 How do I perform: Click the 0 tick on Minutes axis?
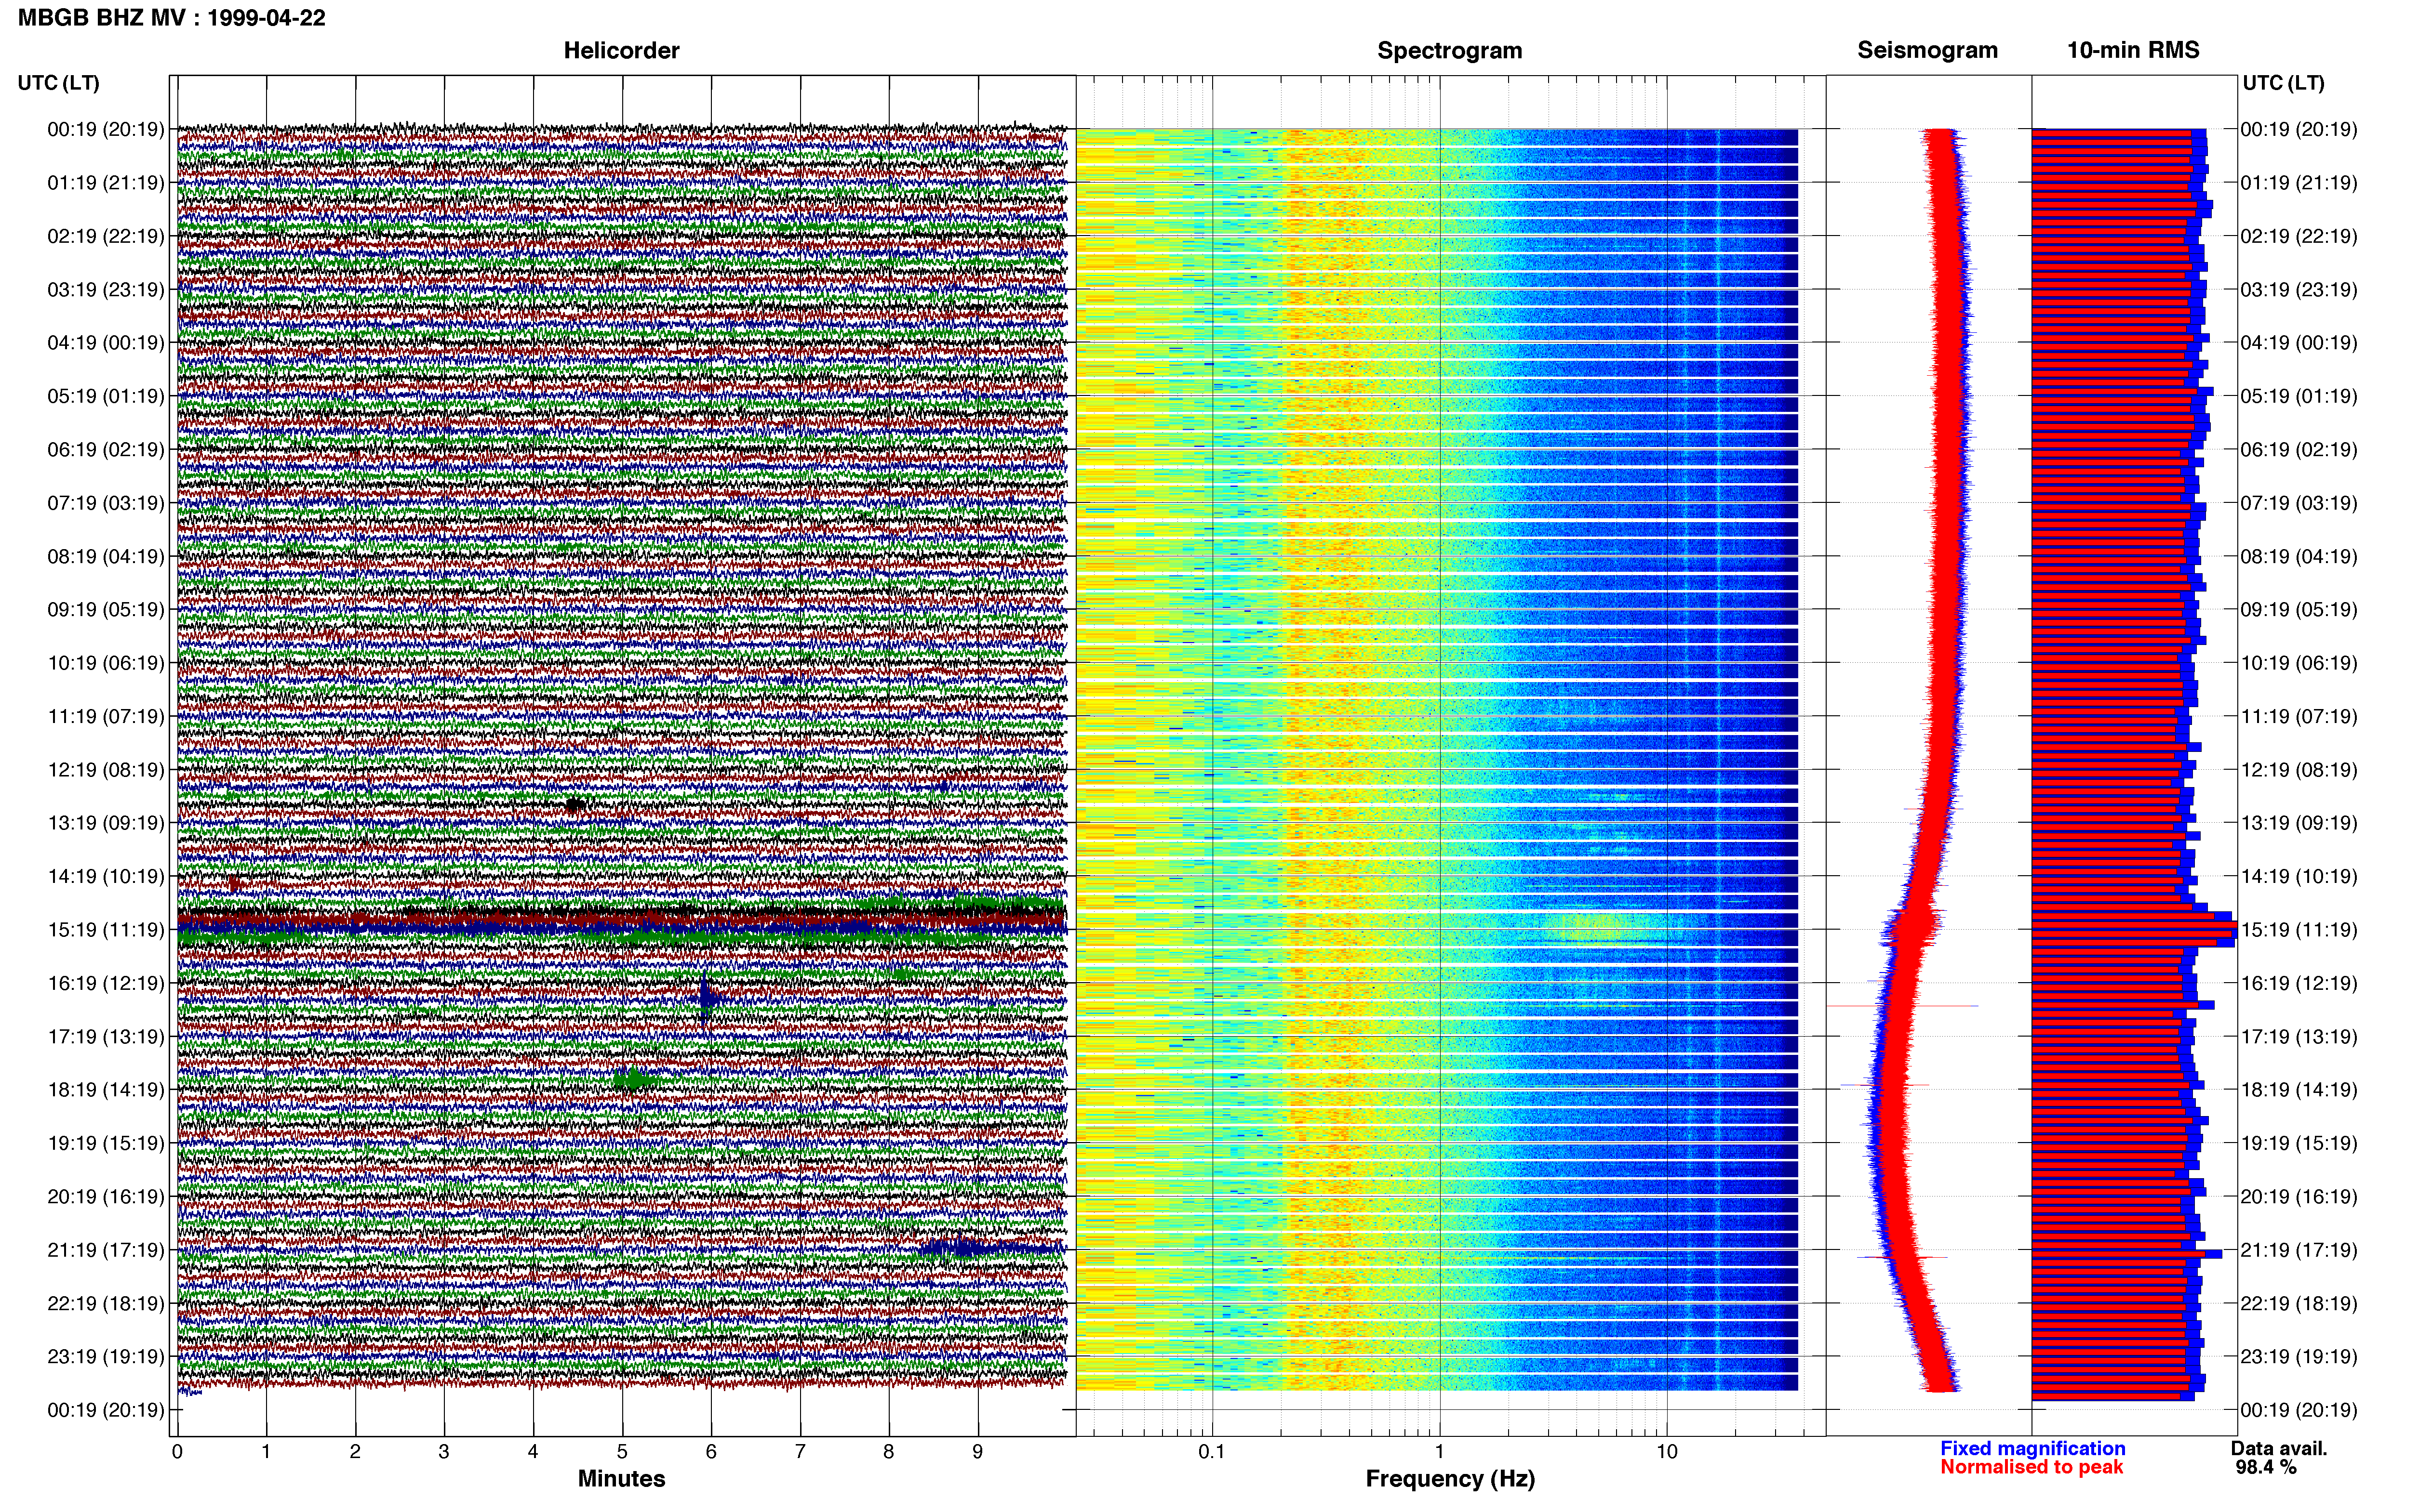coord(177,1452)
